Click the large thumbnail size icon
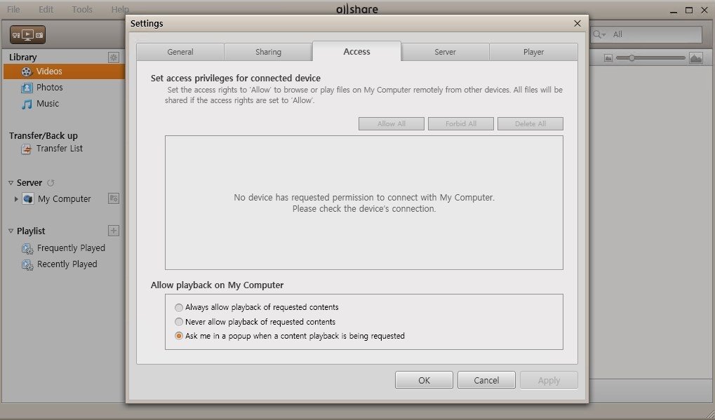The height and width of the screenshot is (420, 715). [x=696, y=58]
